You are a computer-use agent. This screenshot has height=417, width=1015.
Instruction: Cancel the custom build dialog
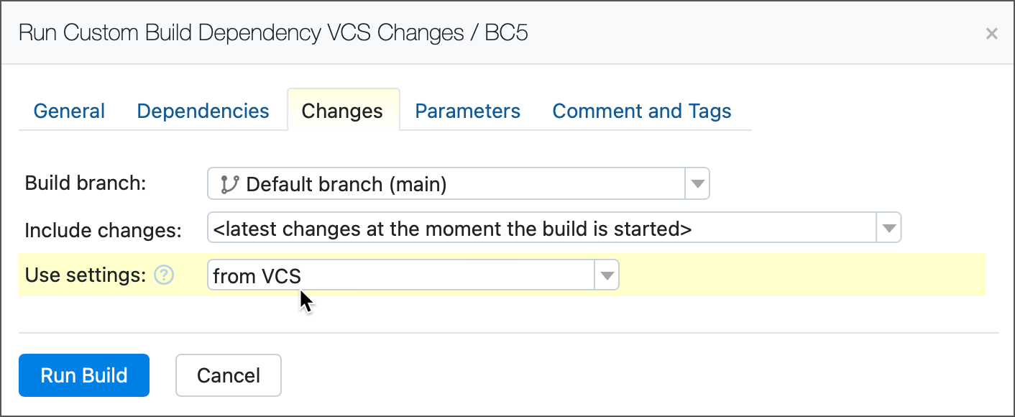tap(229, 375)
